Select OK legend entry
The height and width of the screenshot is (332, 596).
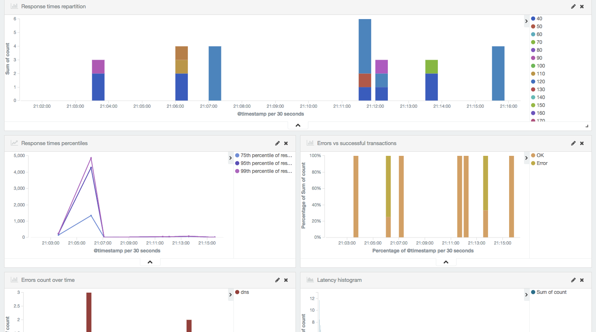tap(538, 155)
